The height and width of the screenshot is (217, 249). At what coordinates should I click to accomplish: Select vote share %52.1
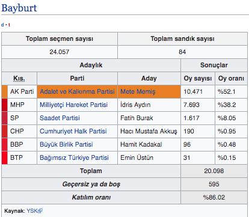[x=227, y=91]
